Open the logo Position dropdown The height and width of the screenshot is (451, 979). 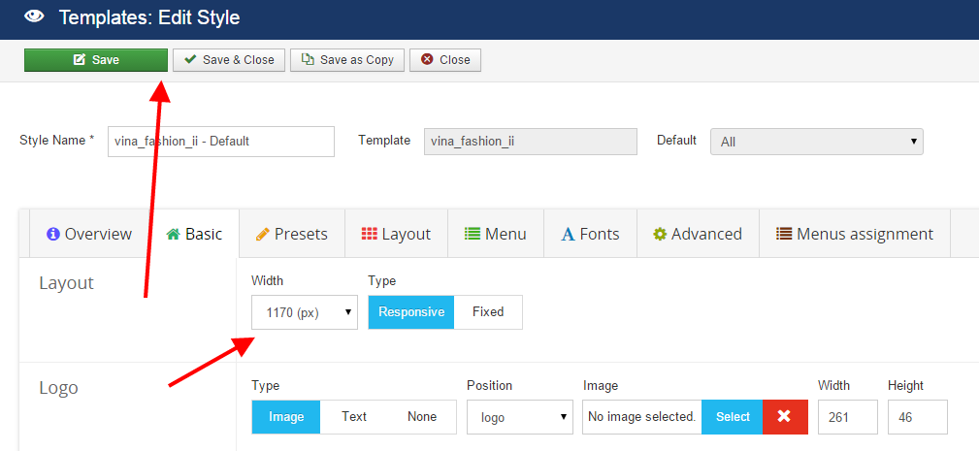tap(519, 417)
